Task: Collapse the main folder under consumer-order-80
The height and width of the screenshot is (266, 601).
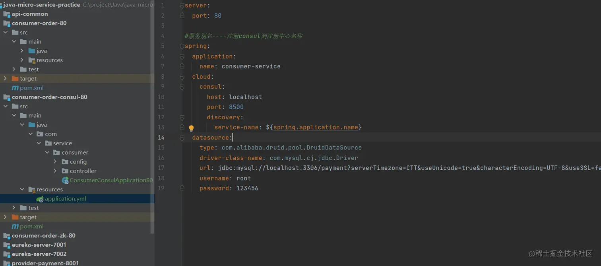Action: tap(14, 42)
